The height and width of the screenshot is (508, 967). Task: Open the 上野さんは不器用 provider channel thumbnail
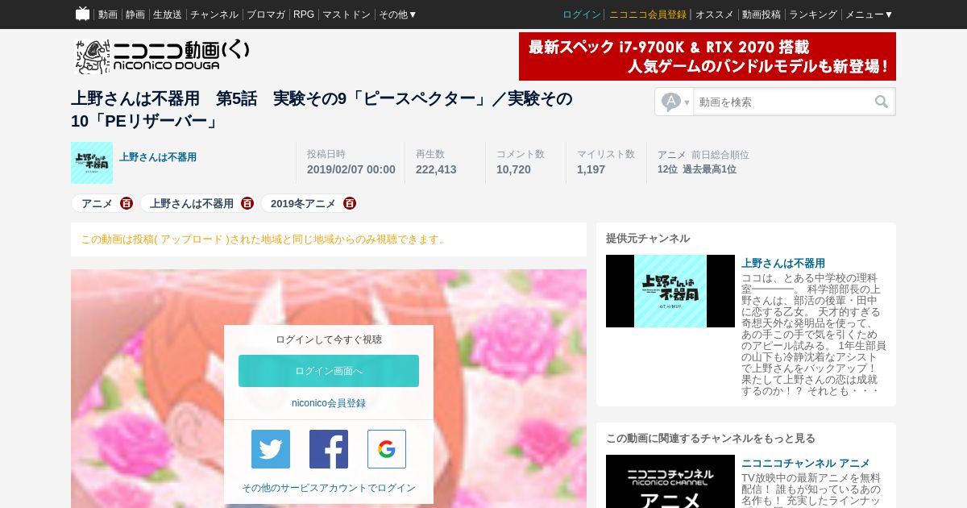[670, 291]
